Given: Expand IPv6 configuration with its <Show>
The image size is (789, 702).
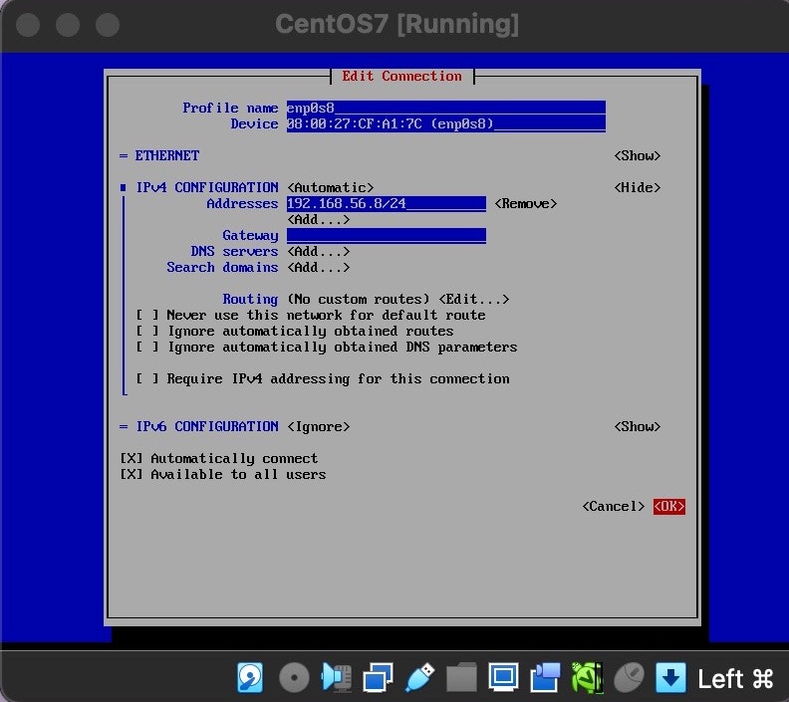Looking at the screenshot, I should 637,427.
